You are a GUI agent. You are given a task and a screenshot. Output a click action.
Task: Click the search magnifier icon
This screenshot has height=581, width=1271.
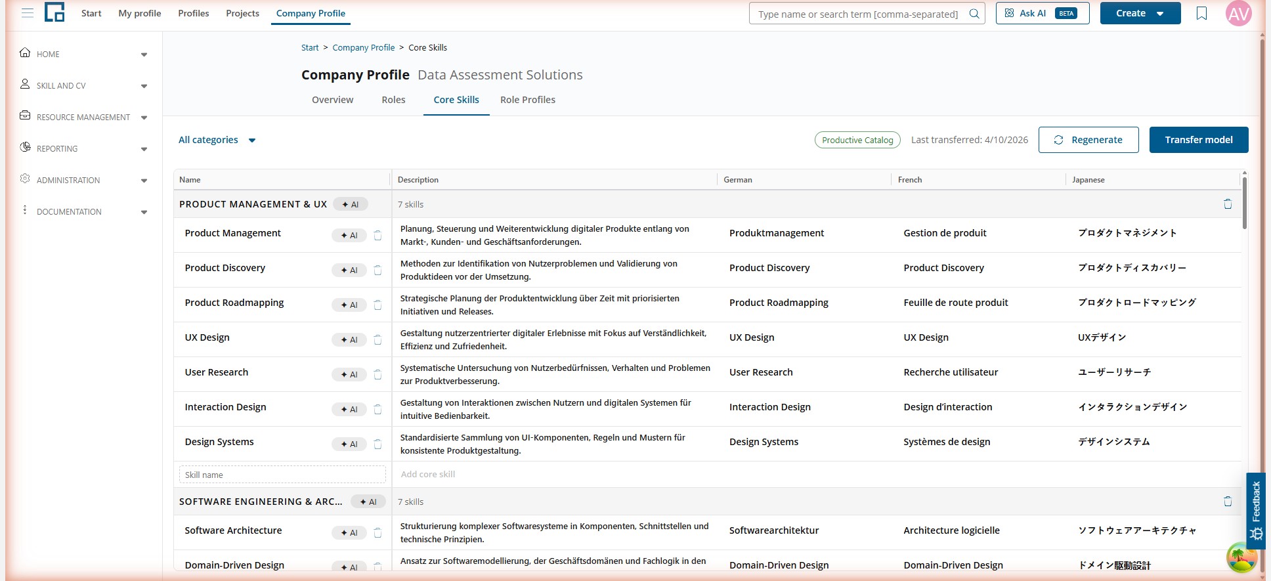coord(974,14)
